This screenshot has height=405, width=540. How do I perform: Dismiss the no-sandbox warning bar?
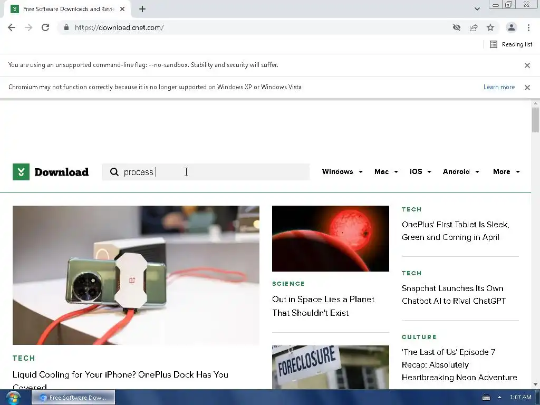[x=527, y=65]
